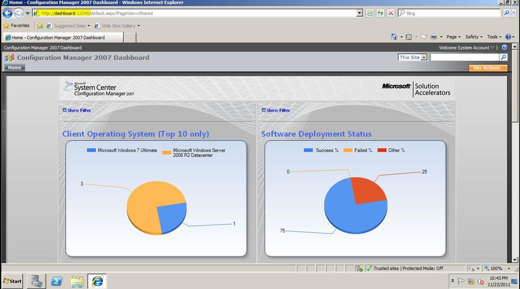520x289 pixels.
Task: Focus the SharePoint site search field
Action: point(465,57)
